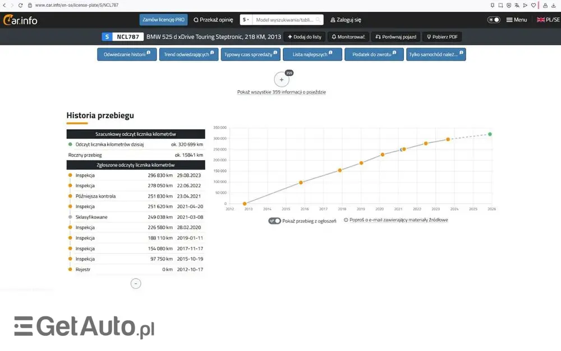Viewport: 561px width, 351px height.
Task: Click Porównaj pojazd compare button
Action: tap(396, 37)
